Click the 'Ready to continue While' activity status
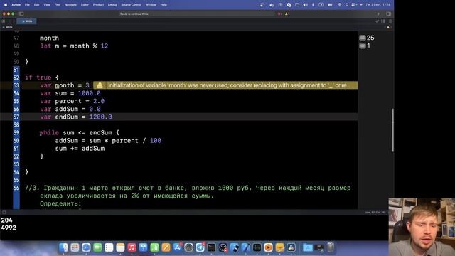Screen dimensions: 455x256 tap(134, 14)
